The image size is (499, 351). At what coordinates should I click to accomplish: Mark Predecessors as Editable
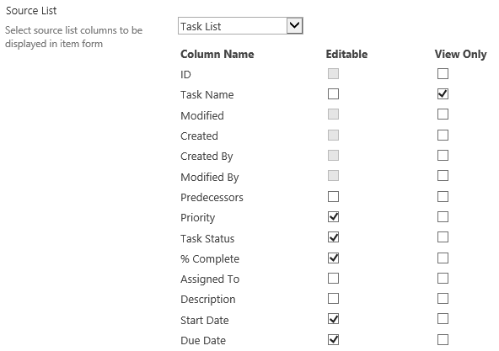click(x=333, y=197)
